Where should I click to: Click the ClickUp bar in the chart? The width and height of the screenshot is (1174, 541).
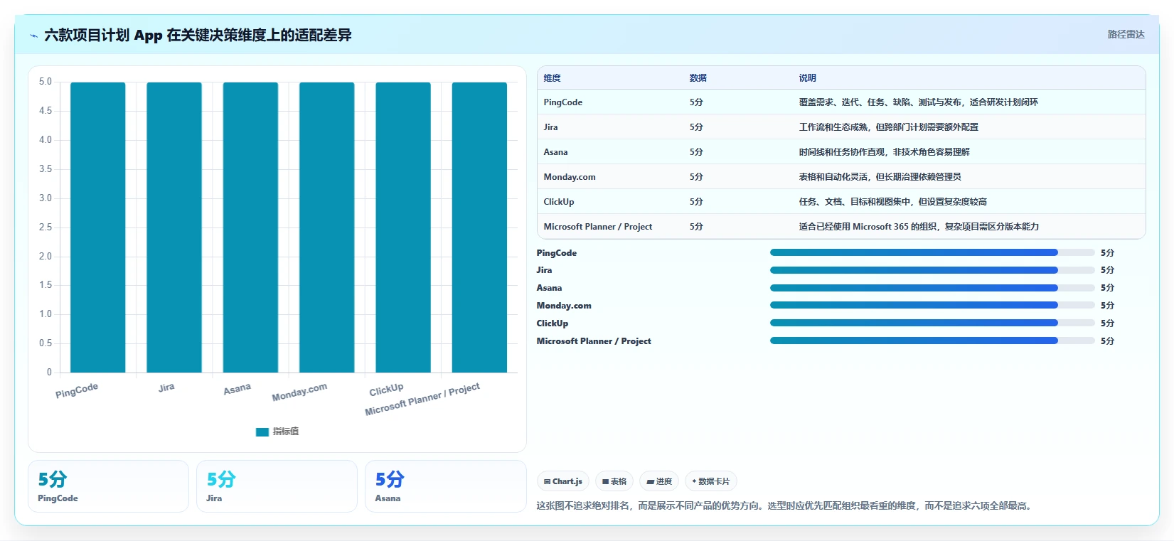(x=403, y=227)
